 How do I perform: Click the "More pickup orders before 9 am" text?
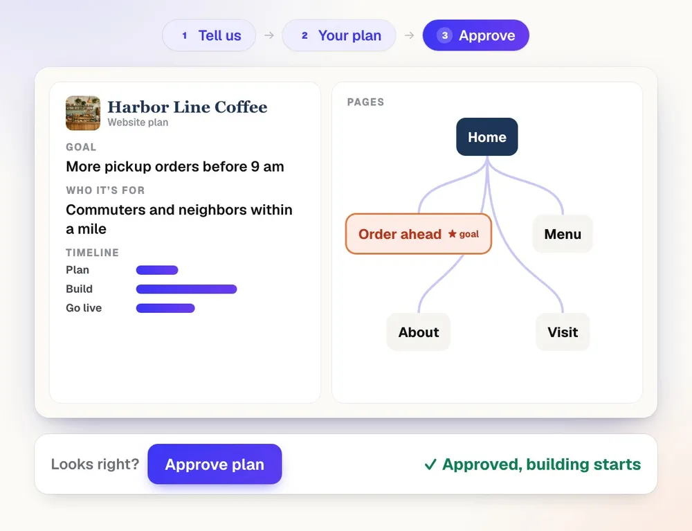(175, 166)
